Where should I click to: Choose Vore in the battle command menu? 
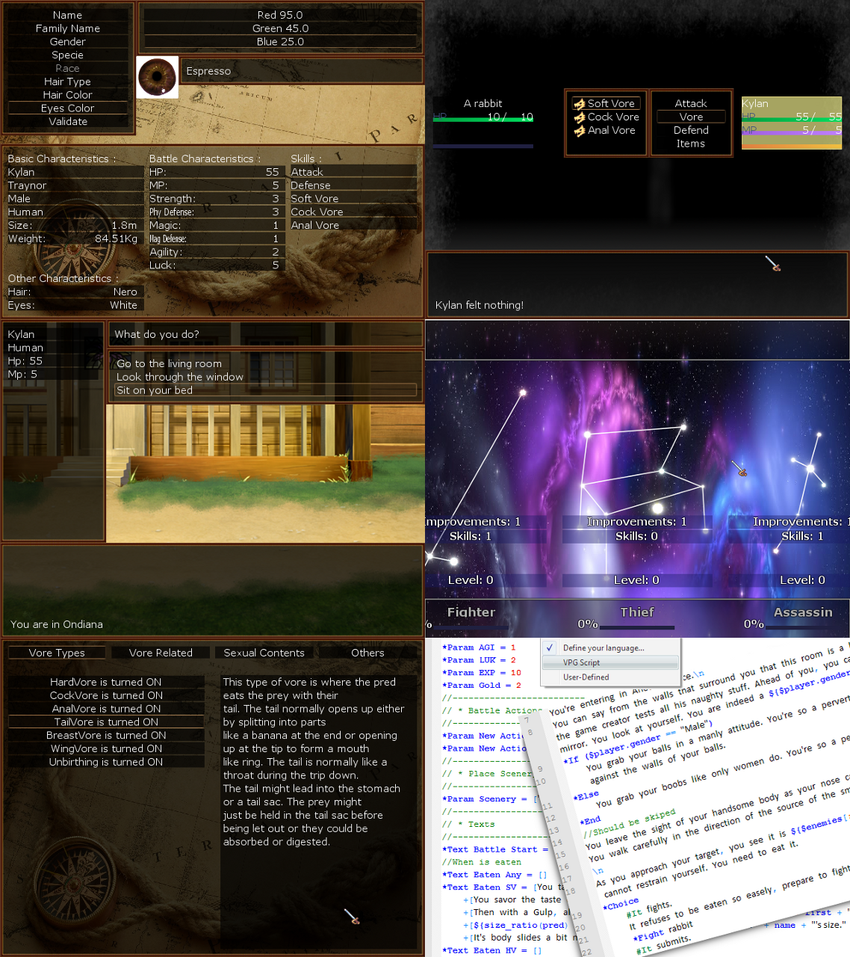[691, 117]
